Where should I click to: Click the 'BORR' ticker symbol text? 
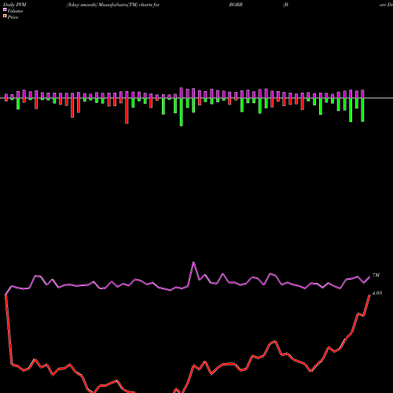236,5
